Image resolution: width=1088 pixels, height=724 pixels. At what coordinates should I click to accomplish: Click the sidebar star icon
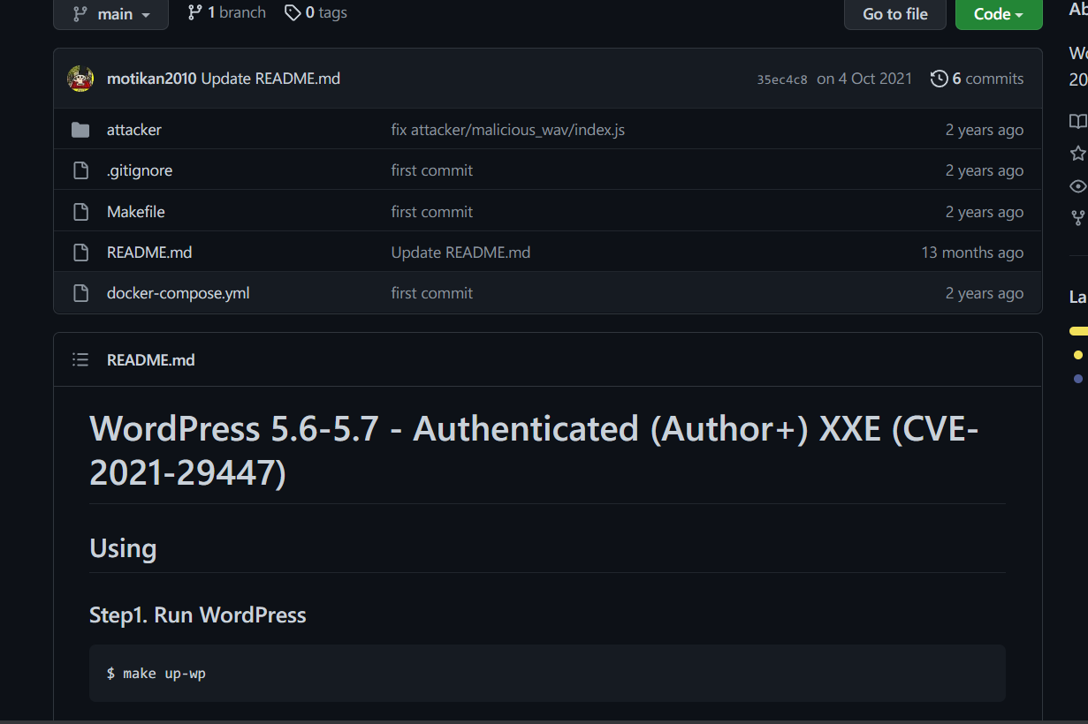point(1078,154)
